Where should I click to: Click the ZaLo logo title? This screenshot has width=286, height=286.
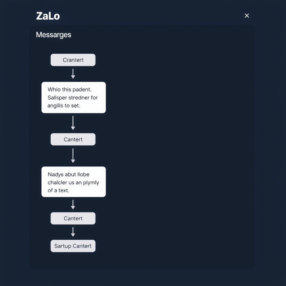coord(48,16)
